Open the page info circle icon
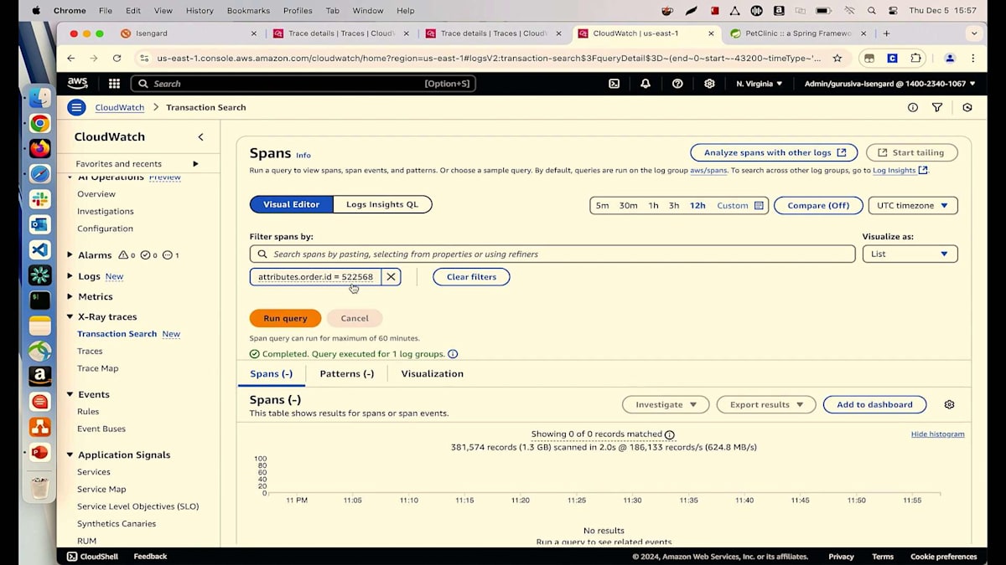The height and width of the screenshot is (565, 1006). pyautogui.click(x=913, y=107)
